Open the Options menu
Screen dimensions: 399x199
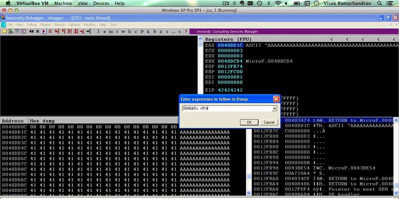click(74, 25)
